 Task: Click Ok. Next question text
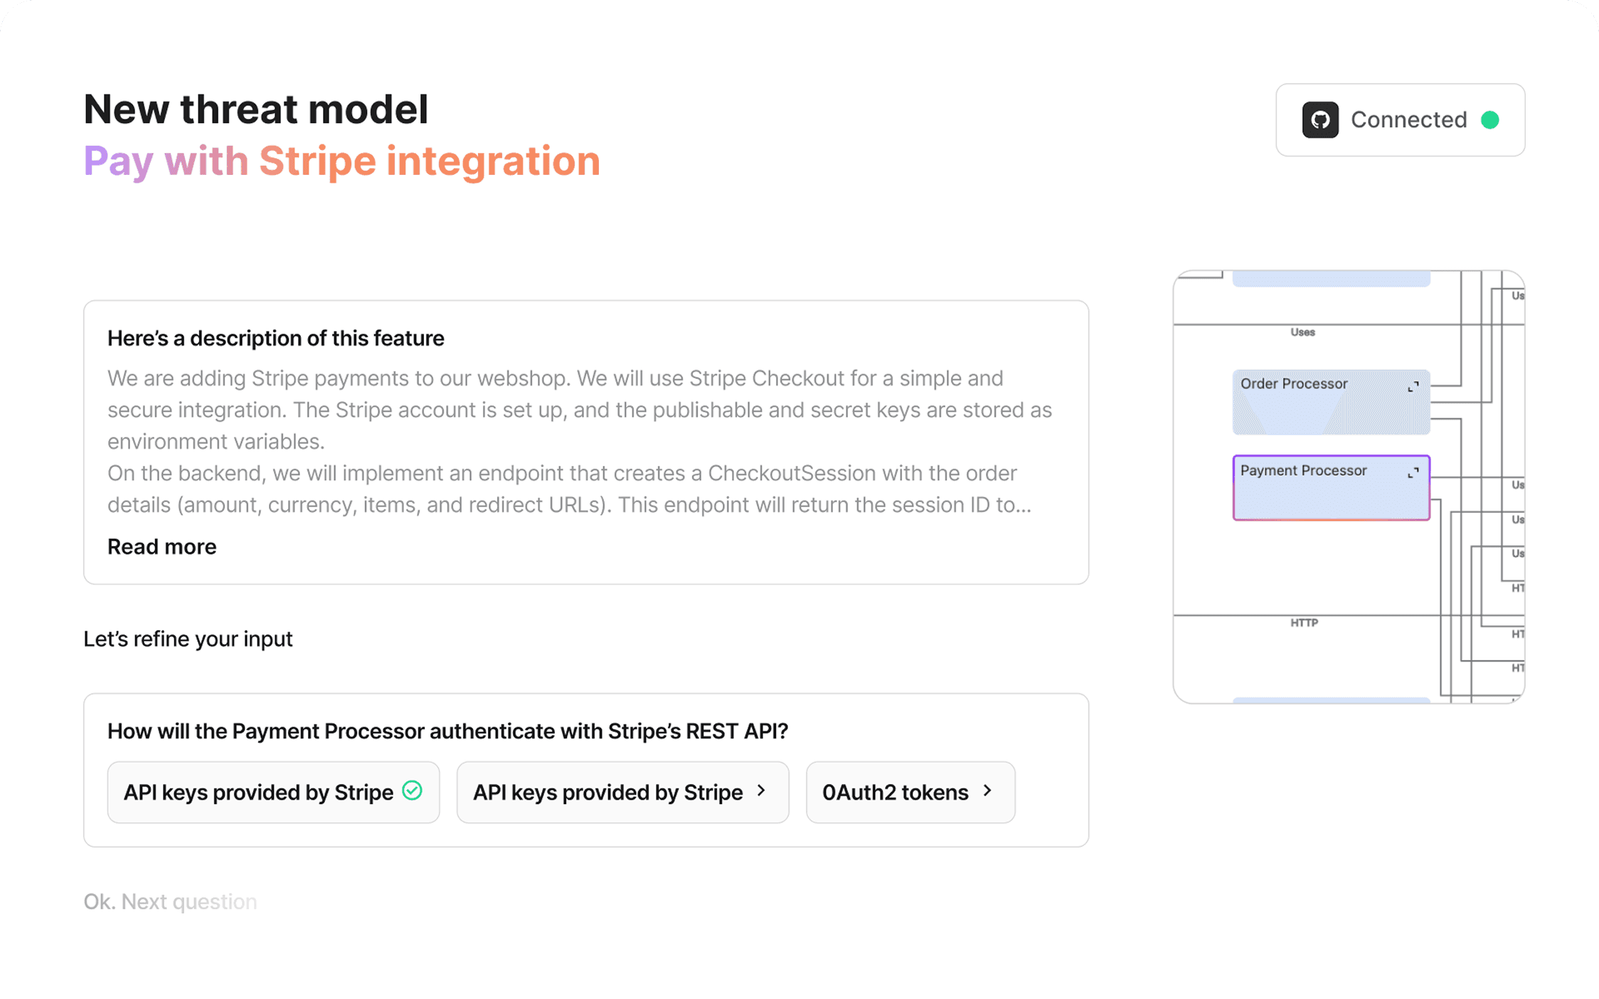[170, 902]
